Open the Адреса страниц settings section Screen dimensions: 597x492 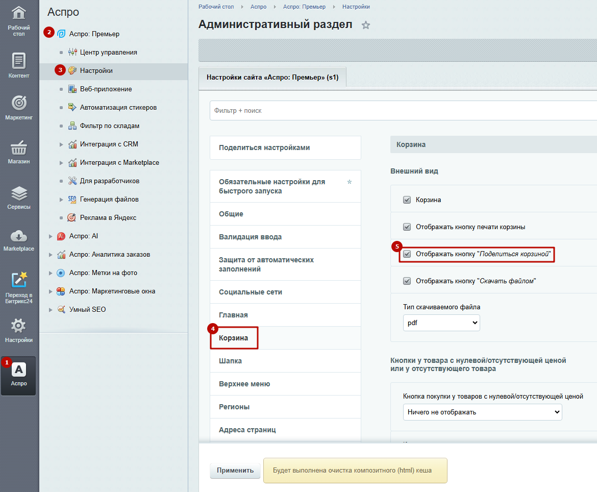[285, 430]
